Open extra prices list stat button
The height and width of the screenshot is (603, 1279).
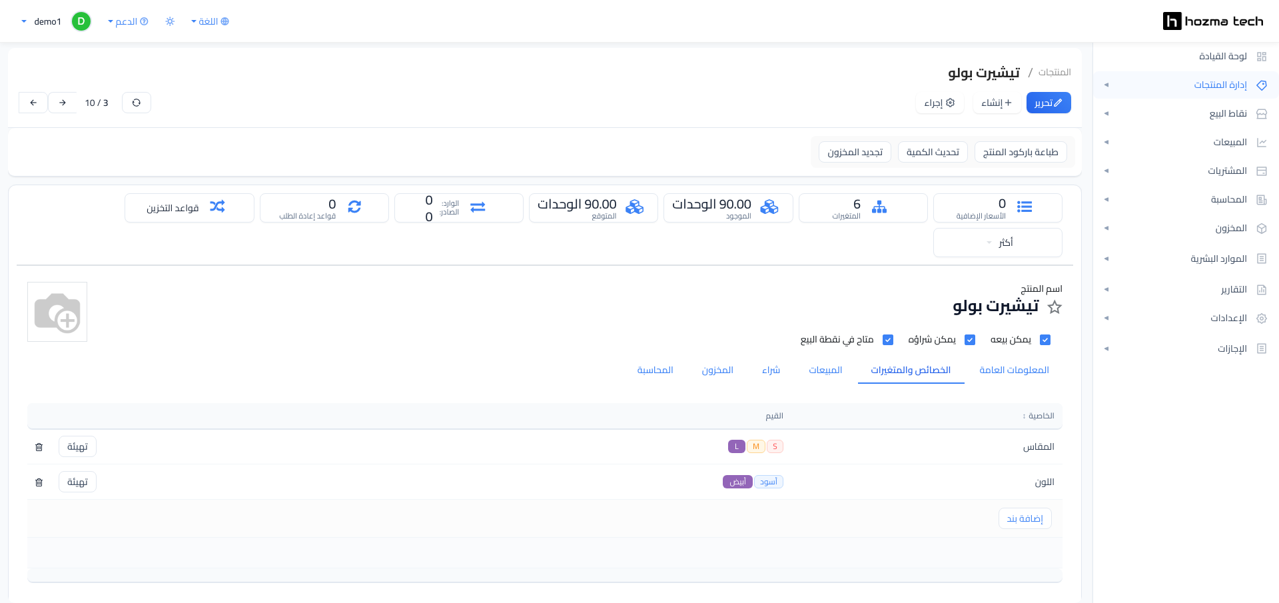click(997, 208)
